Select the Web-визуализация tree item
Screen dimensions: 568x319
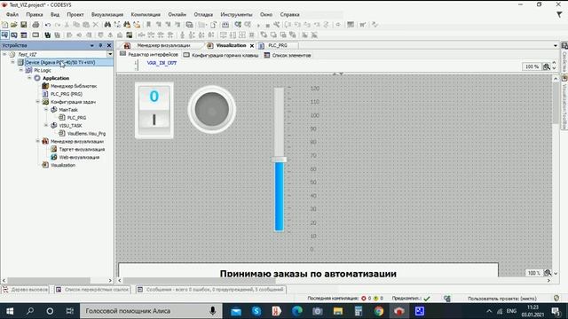[79, 158]
